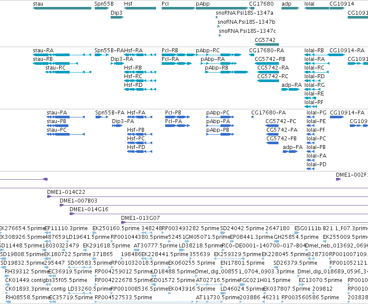Click the pAbp gene label
Image resolution: width=368 pixels, height=304 pixels.
[203, 4]
